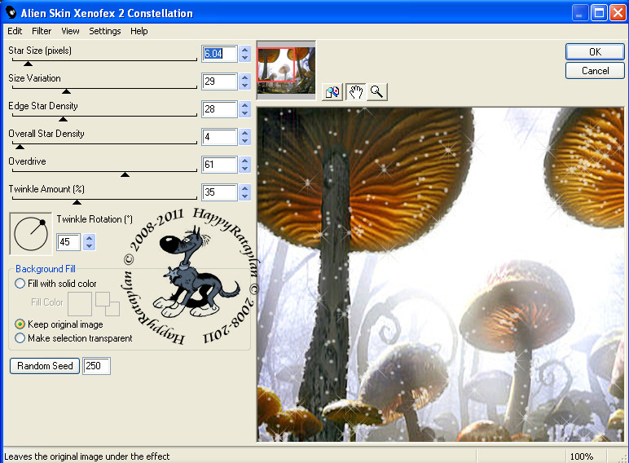Click the Alien Skin title bar icon
The width and height of the screenshot is (629, 463).
tap(11, 12)
